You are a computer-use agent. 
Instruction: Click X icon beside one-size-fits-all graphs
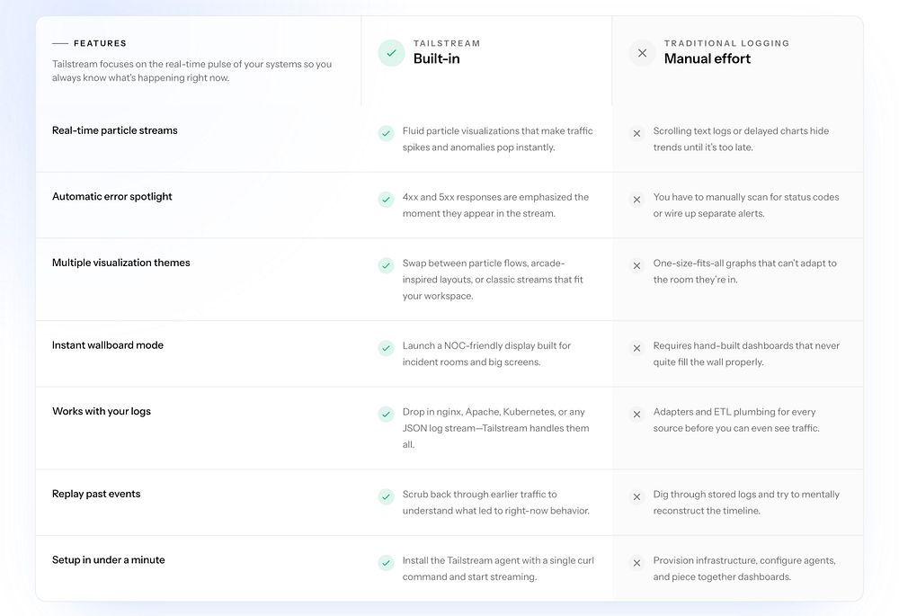click(636, 265)
